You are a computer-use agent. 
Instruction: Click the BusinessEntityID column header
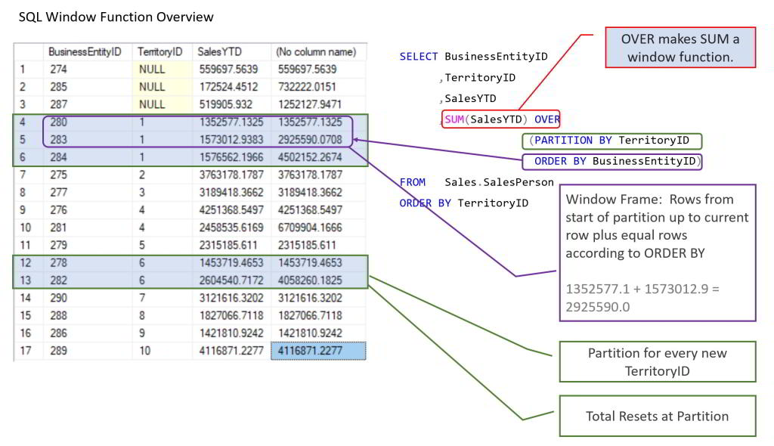coord(85,52)
